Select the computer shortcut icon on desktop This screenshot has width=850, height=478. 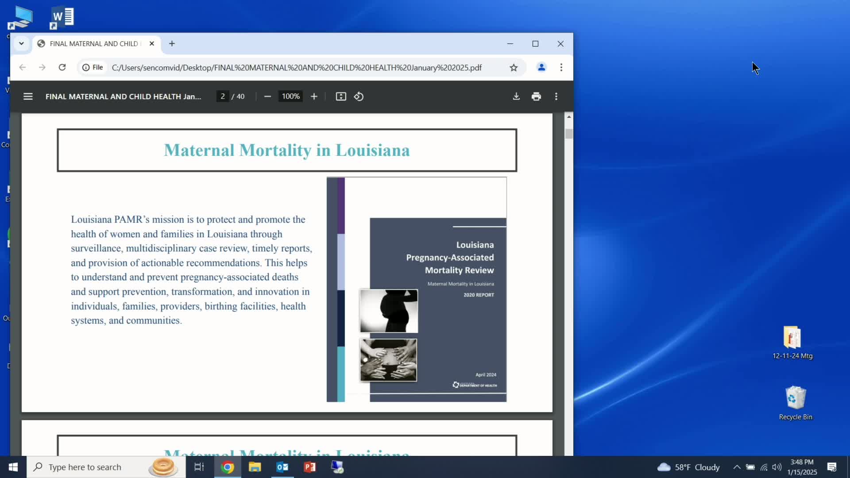pyautogui.click(x=20, y=18)
